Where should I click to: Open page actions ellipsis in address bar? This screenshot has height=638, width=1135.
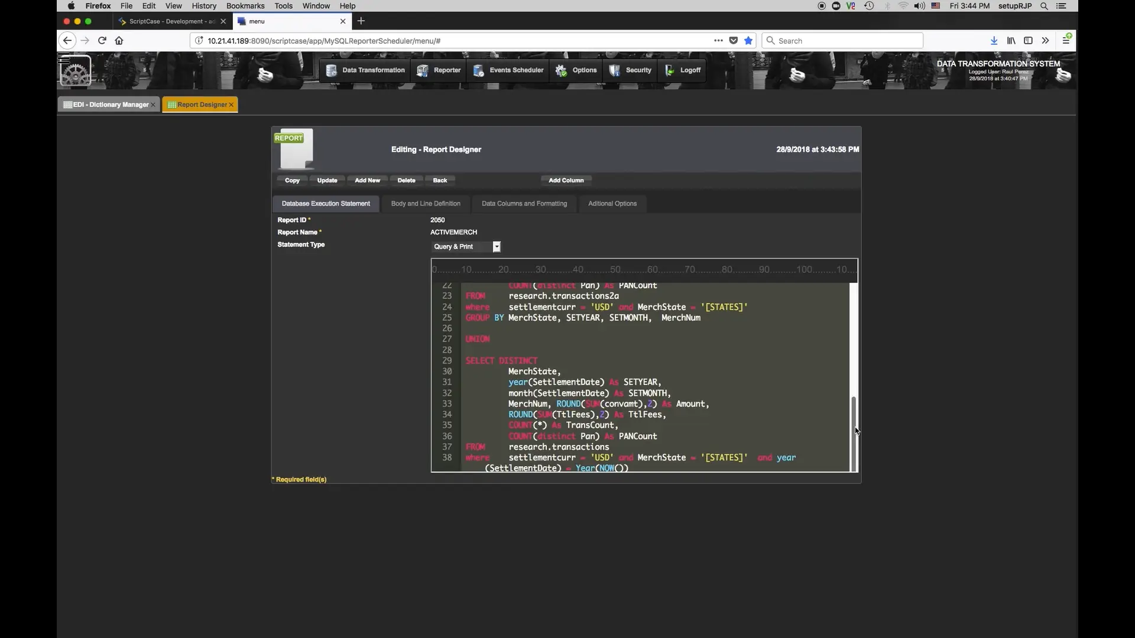pyautogui.click(x=718, y=41)
